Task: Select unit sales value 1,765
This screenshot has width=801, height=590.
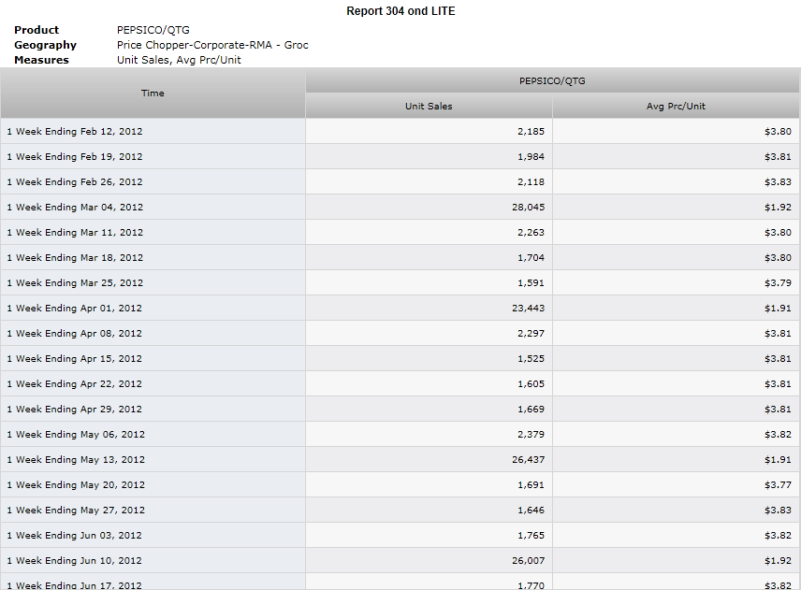Action: (531, 536)
